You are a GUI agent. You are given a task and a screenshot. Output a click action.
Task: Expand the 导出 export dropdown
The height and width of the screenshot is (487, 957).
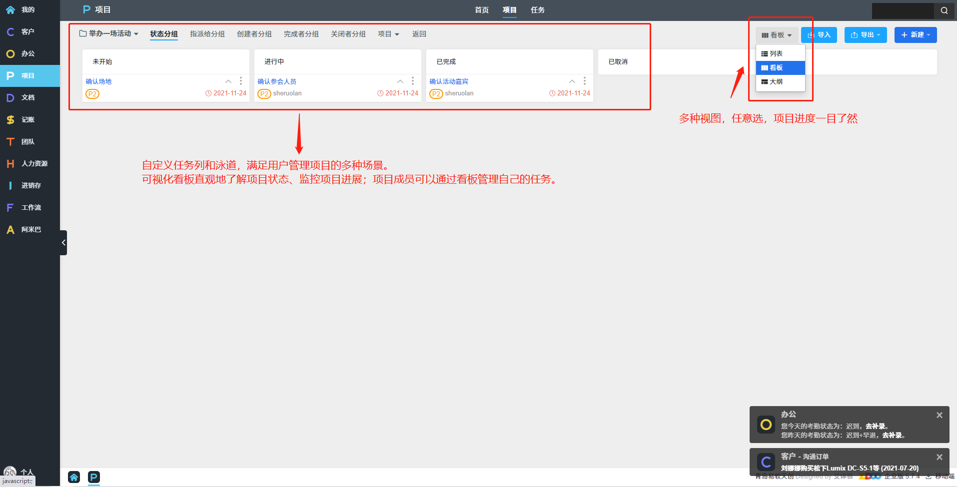click(x=866, y=35)
